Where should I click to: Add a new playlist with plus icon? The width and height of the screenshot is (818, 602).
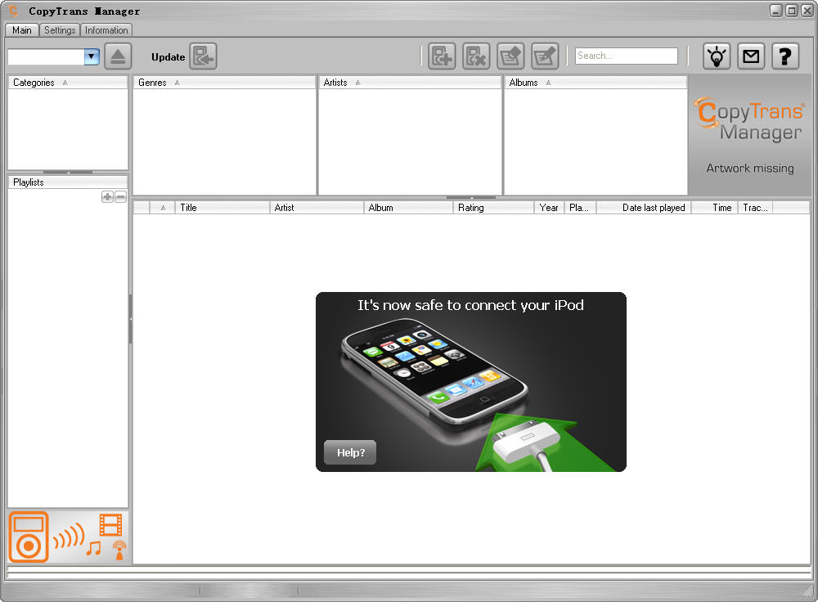pyautogui.click(x=107, y=196)
